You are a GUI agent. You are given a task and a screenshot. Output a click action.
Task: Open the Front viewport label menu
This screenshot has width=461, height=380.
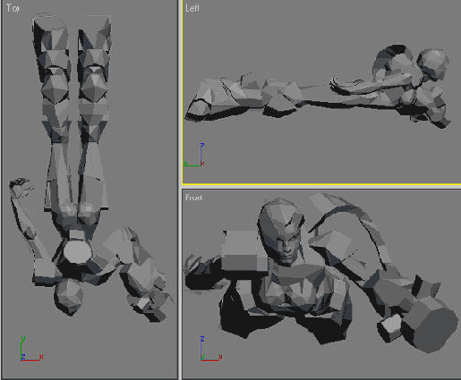pos(194,198)
